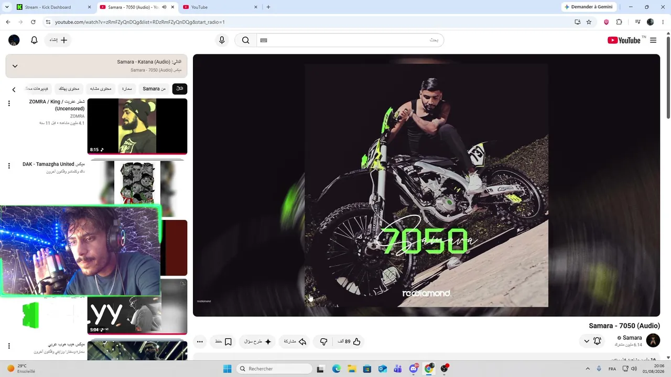Open the Ask (sparkle) button below video
Image resolution: width=671 pixels, height=377 pixels.
[258, 341]
